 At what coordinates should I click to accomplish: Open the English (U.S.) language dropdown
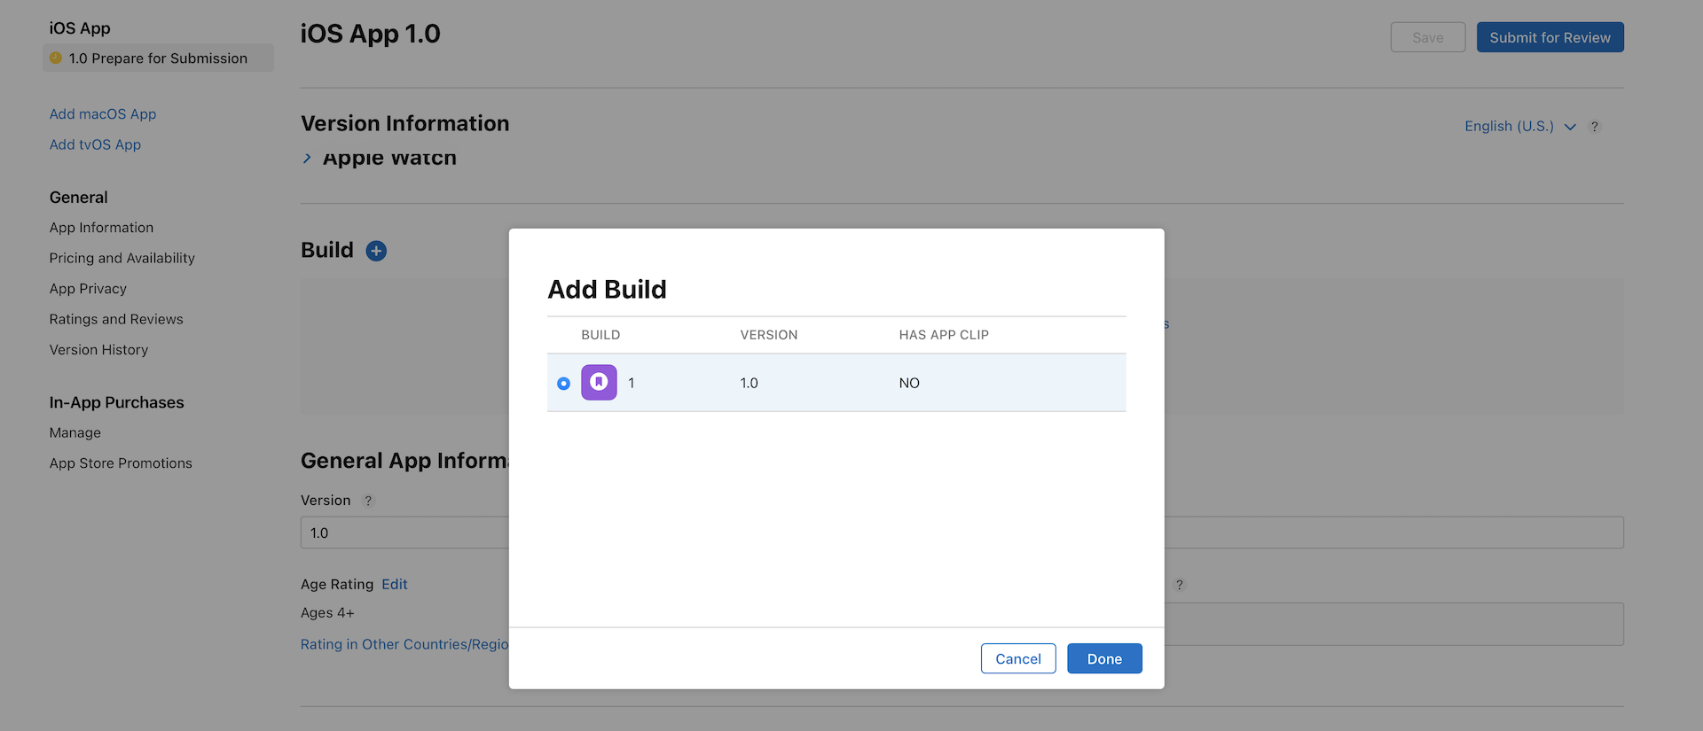pyautogui.click(x=1519, y=127)
